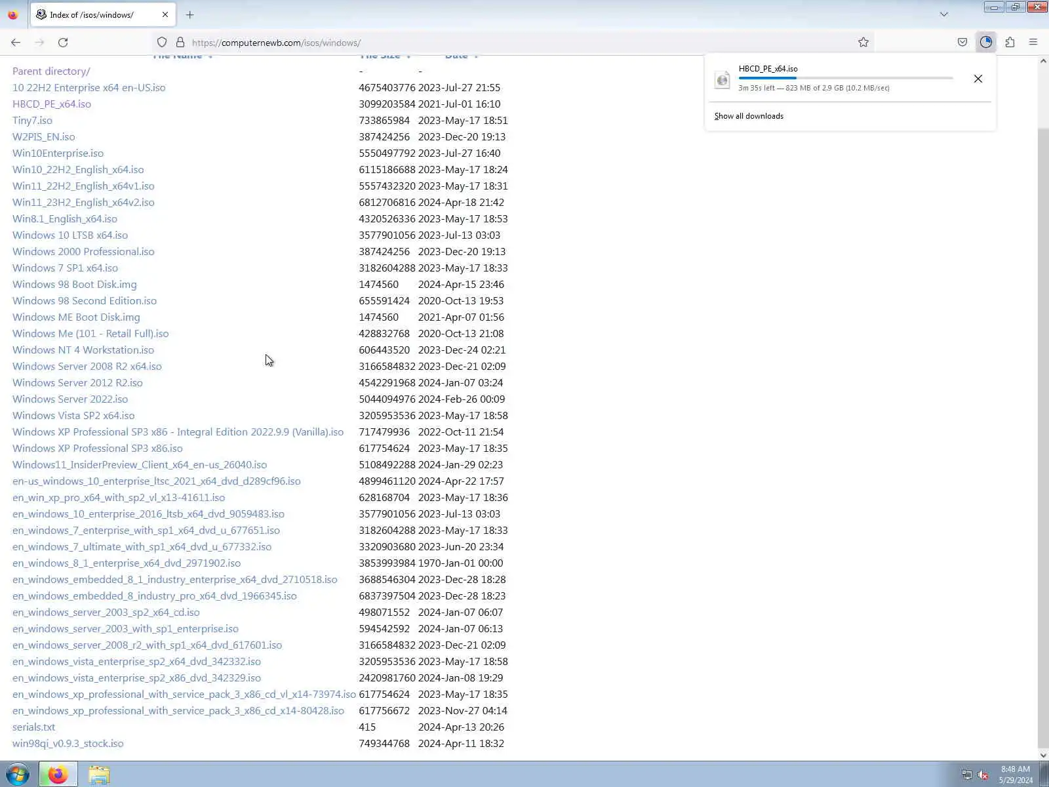Open the taskbar clock and date
This screenshot has height=787, width=1049.
point(1016,775)
